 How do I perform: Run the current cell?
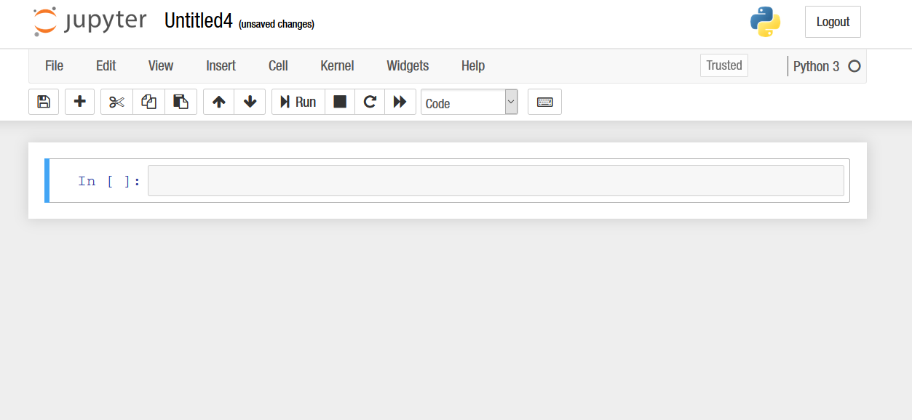click(x=298, y=102)
